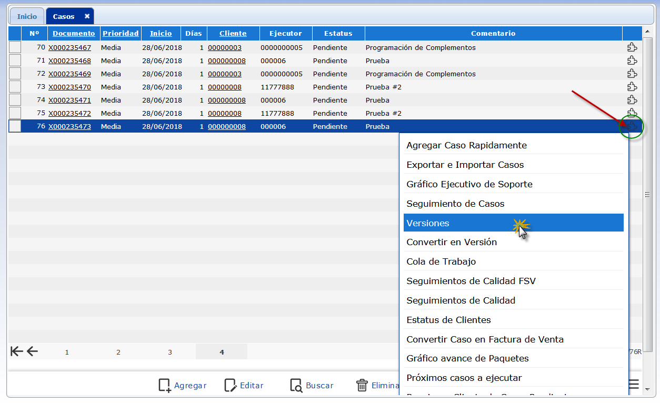660x403 pixels.
Task: Select the checkbox for case 75
Action: pos(15,113)
